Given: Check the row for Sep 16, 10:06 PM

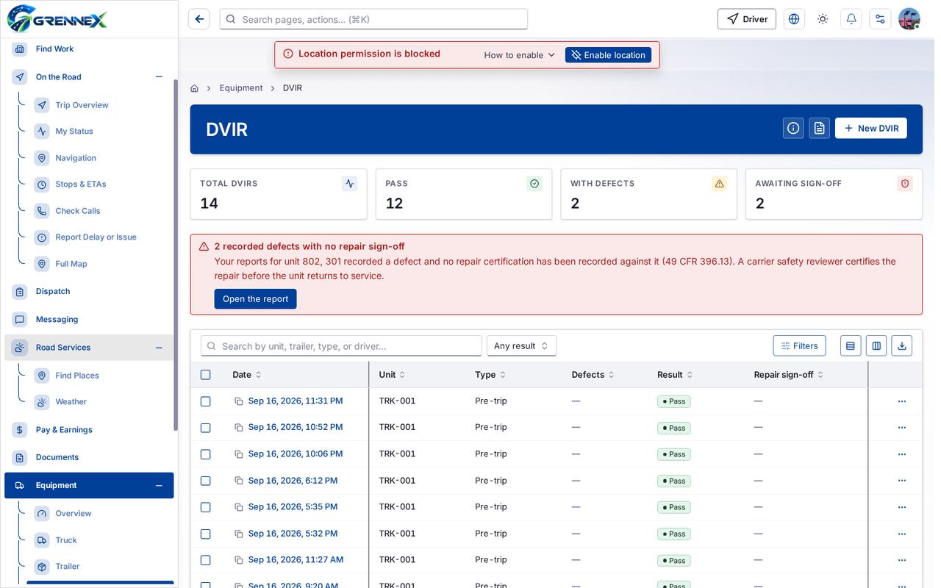Looking at the screenshot, I should pyautogui.click(x=206, y=454).
